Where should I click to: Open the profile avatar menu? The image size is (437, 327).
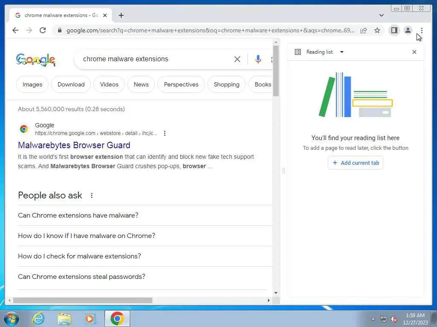click(x=408, y=30)
